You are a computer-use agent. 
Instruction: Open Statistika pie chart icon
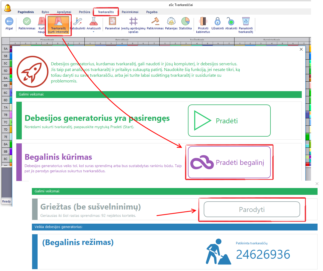pyautogui.click(x=185, y=21)
